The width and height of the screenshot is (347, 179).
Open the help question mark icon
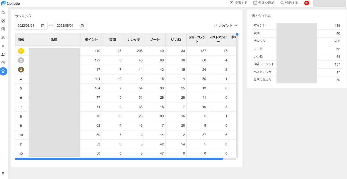3,63
